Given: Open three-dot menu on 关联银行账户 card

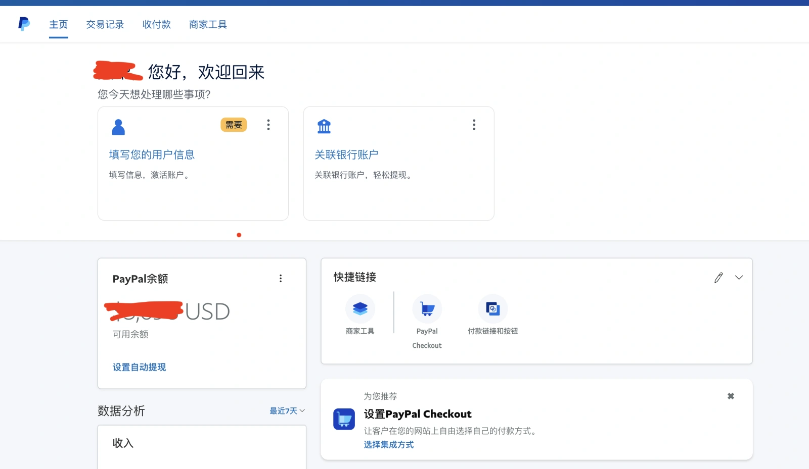Looking at the screenshot, I should click(474, 125).
